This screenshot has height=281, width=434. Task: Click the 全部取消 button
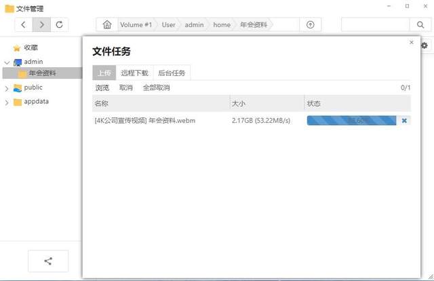157,88
